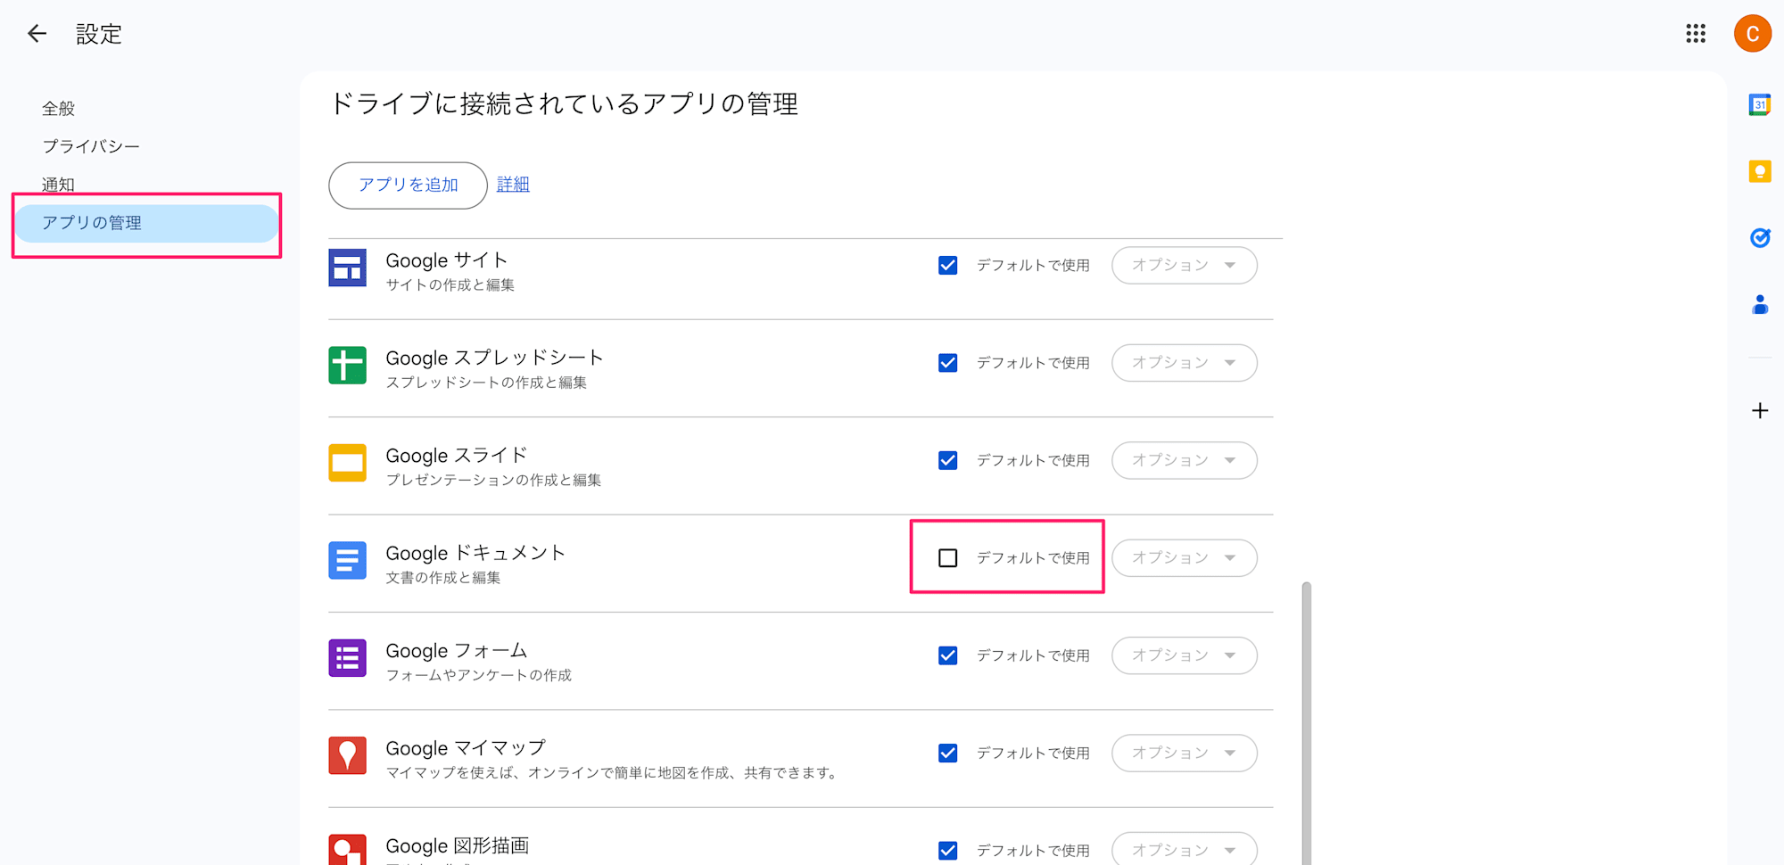Open the Google apps launcher grid

(1694, 33)
